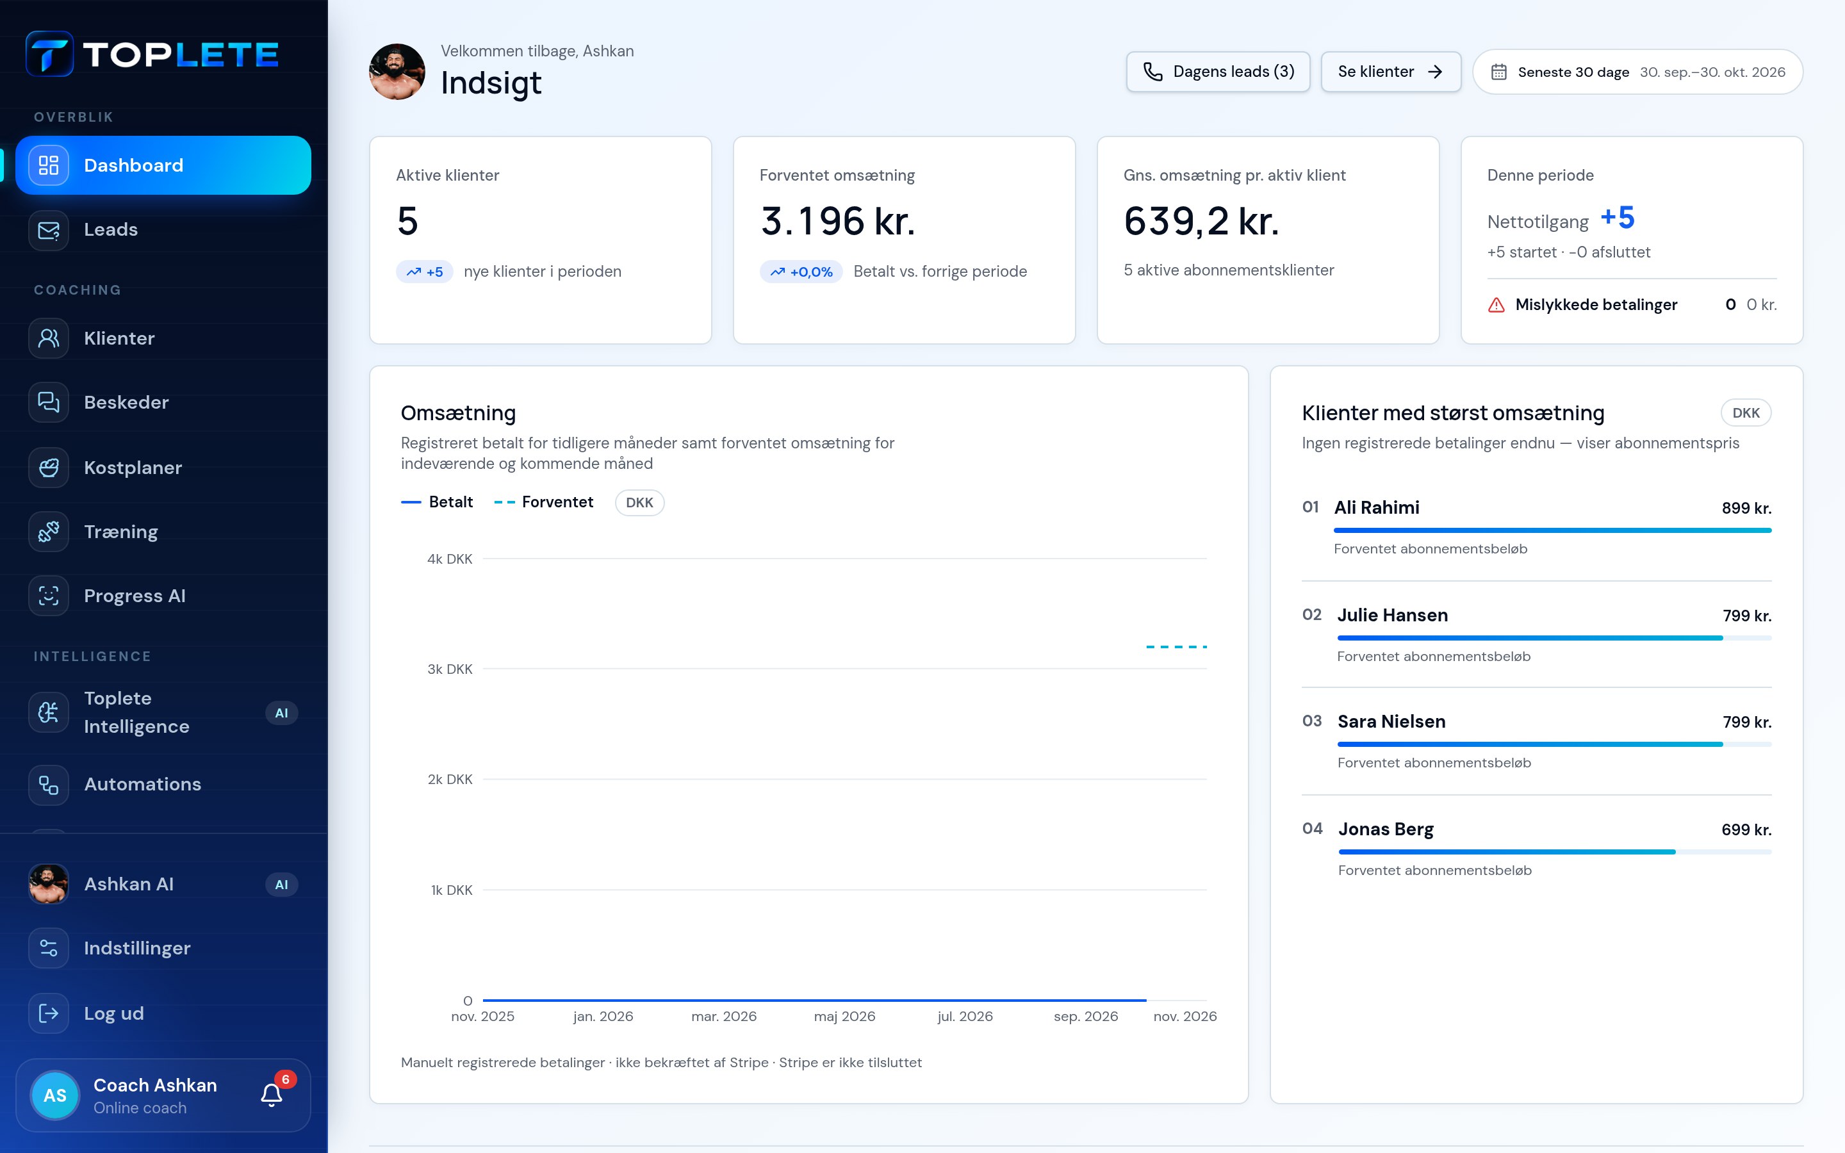Click the Mislykkede betalinger label
This screenshot has height=1153, width=1845.
tap(1596, 305)
